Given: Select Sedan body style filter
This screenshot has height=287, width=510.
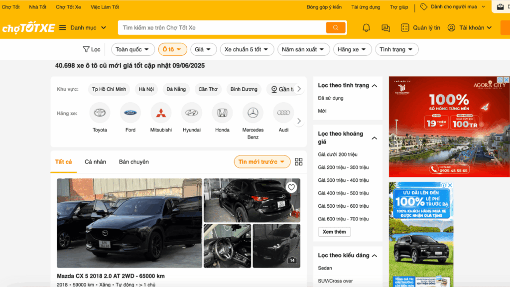Looking at the screenshot, I should [325, 268].
